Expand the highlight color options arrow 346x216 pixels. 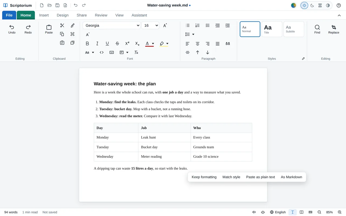coord(167,43)
